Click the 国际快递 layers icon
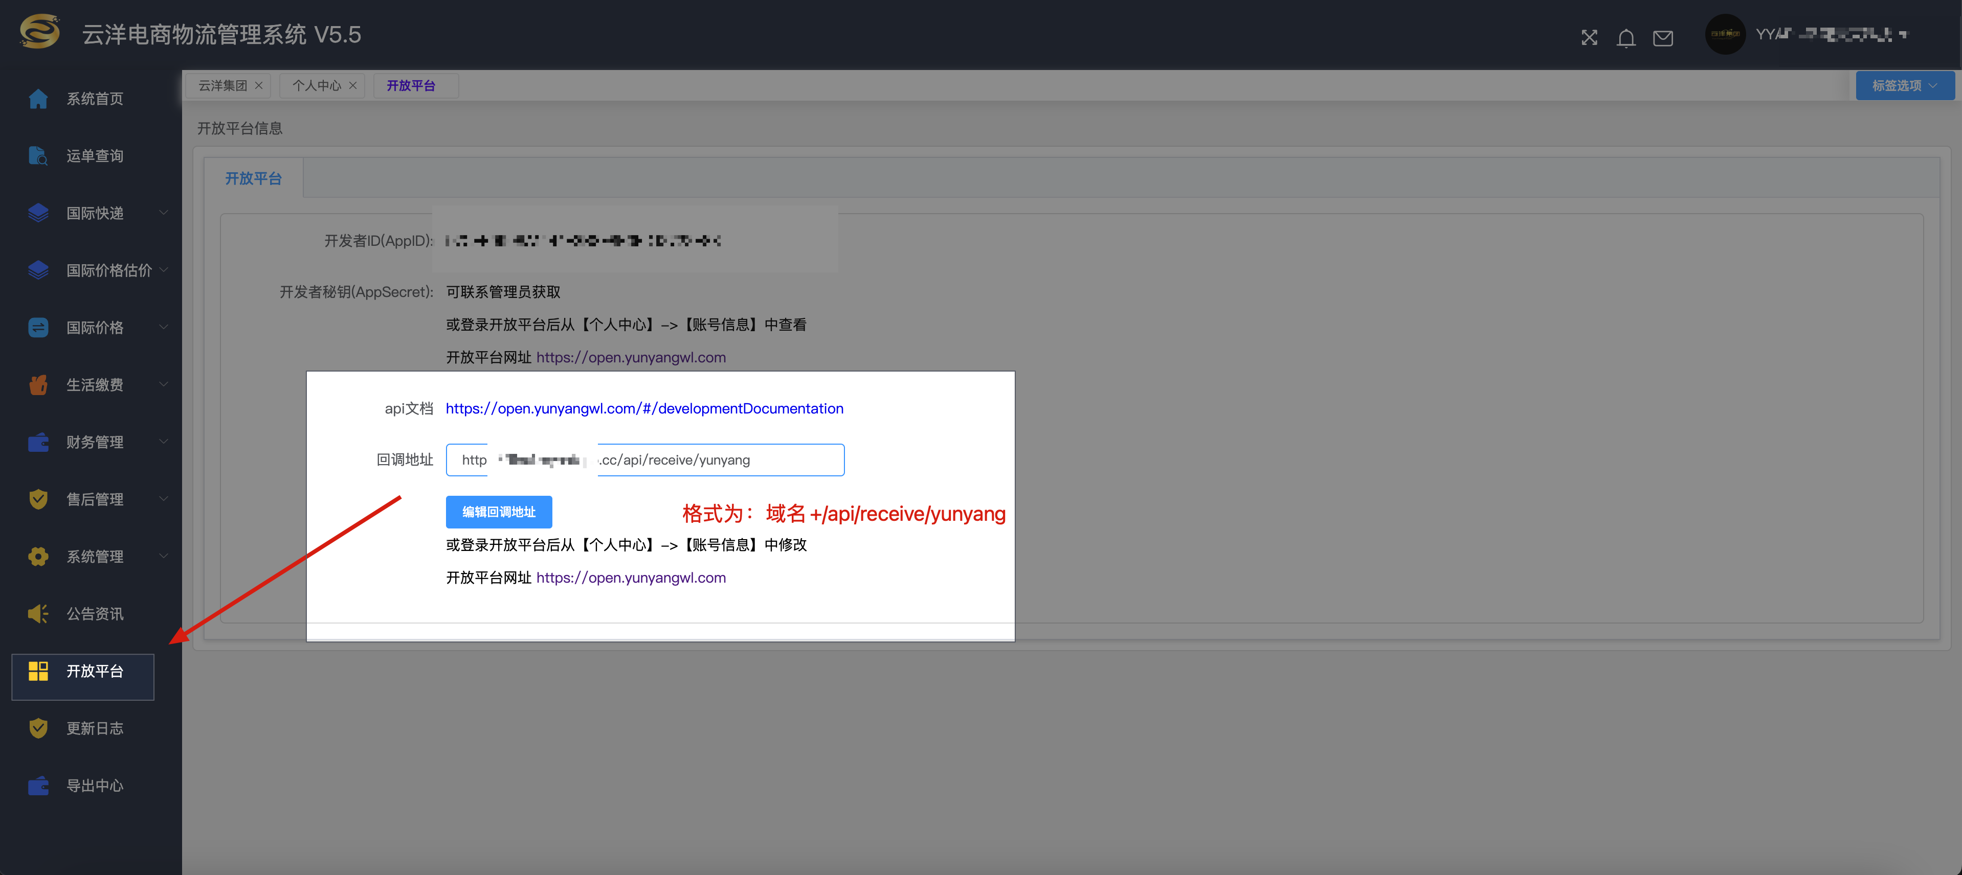Viewport: 1962px width, 875px height. click(x=38, y=213)
